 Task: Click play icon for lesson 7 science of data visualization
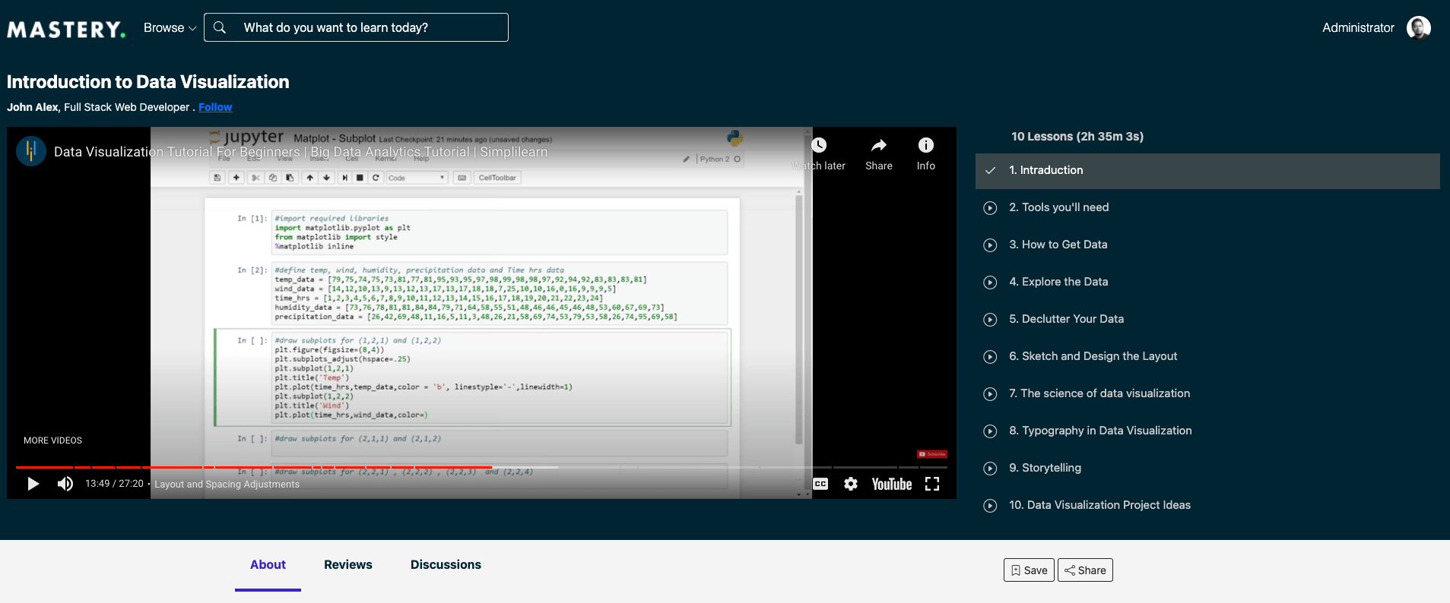click(990, 394)
